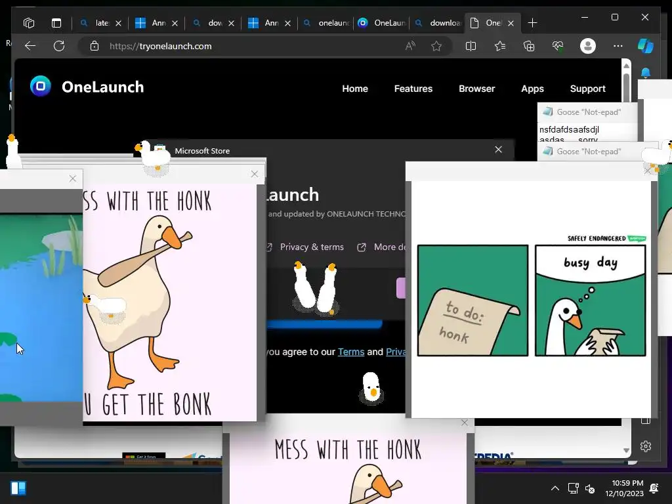
Task: Open the Terms link
Action: point(351,352)
